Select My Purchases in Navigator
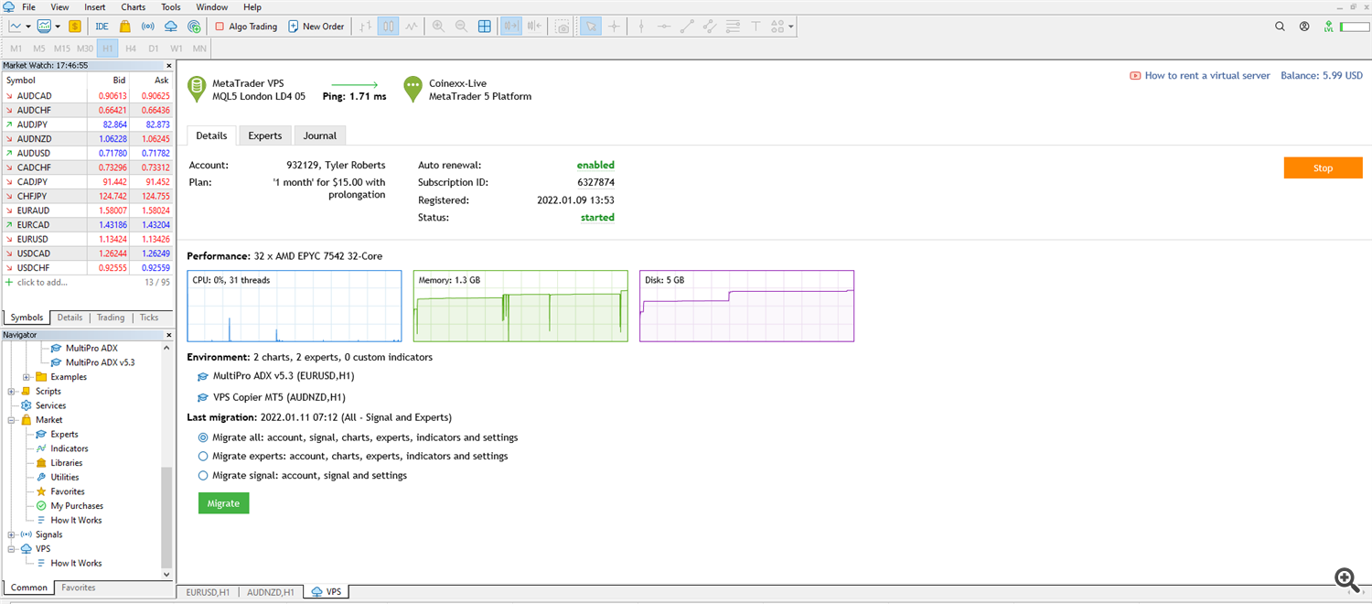 click(x=77, y=506)
